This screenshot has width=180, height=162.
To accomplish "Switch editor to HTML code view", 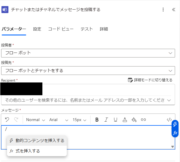I will coord(169,120).
